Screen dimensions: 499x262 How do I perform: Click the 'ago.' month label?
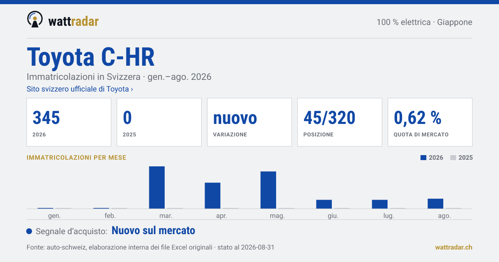click(x=445, y=216)
